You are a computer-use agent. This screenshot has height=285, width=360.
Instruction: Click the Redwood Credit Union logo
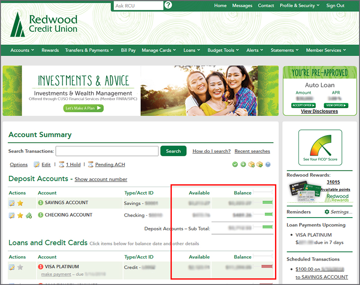44,25
